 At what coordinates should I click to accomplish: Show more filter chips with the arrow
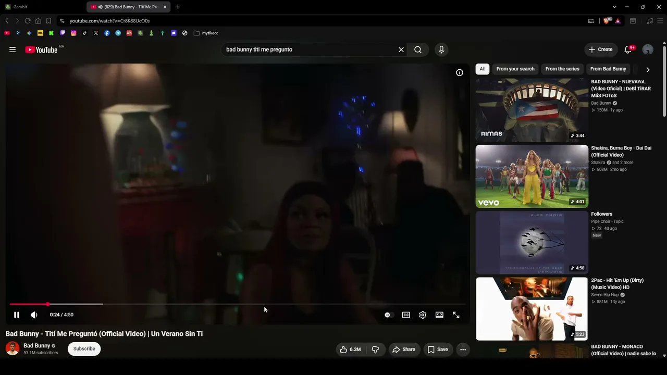[648, 69]
